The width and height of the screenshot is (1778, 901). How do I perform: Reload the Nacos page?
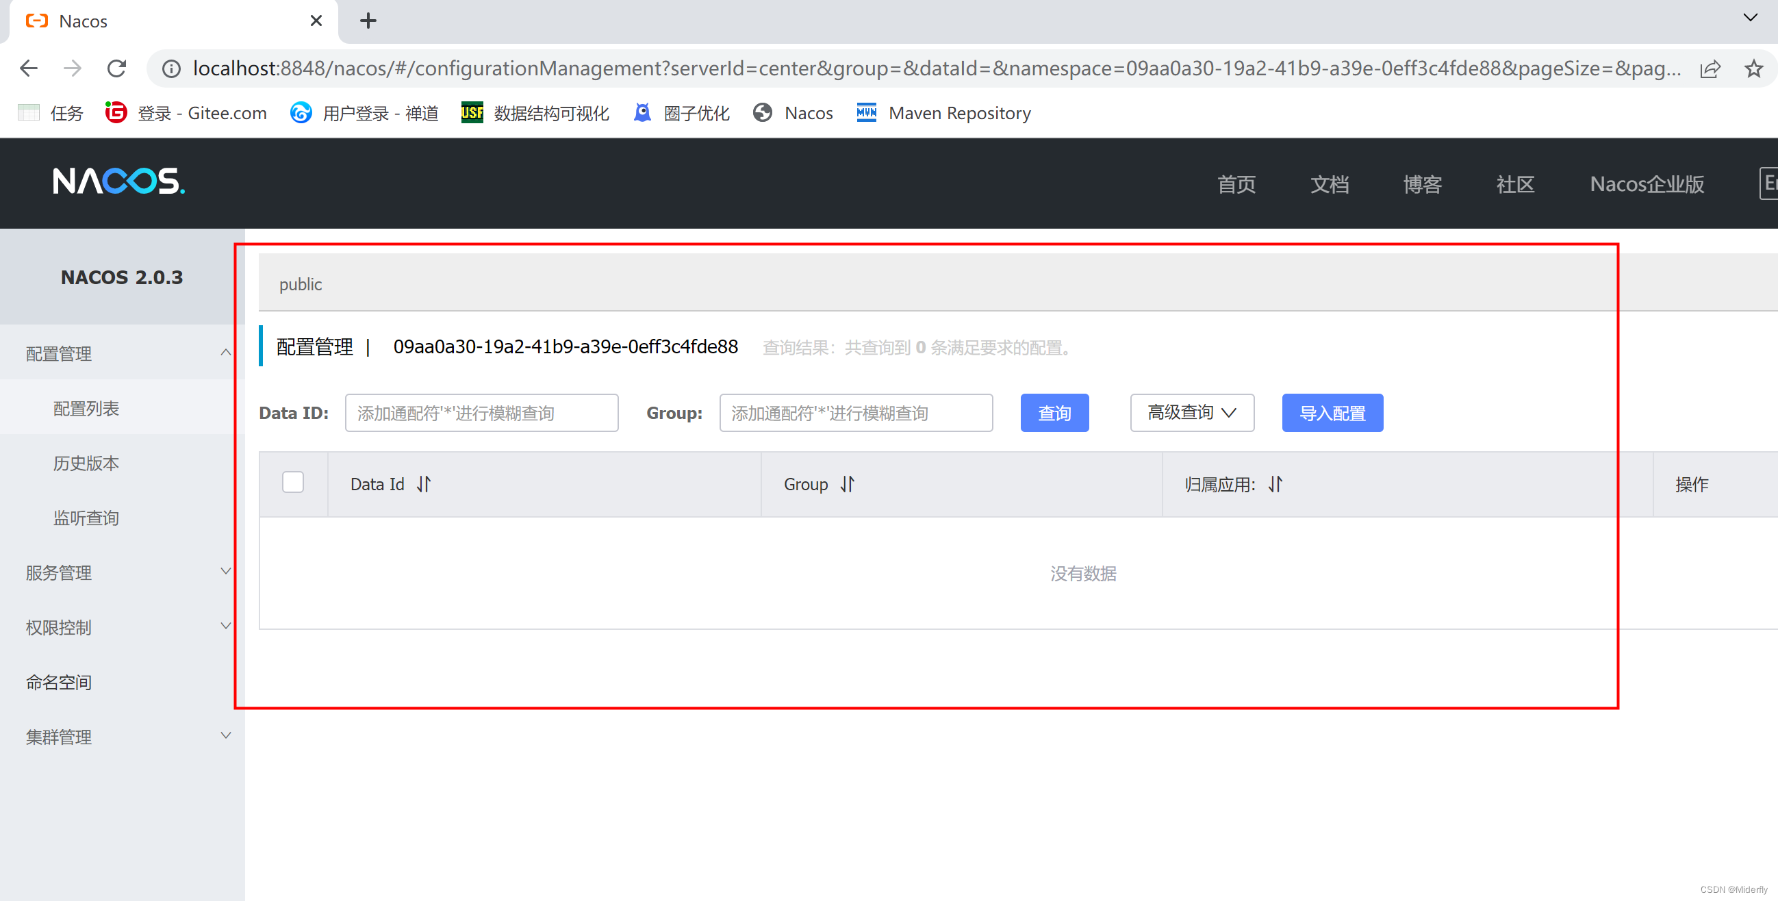point(116,68)
